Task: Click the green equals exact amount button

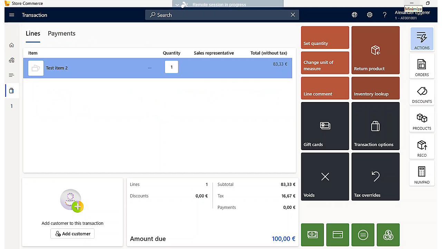Action: pyautogui.click(x=363, y=235)
